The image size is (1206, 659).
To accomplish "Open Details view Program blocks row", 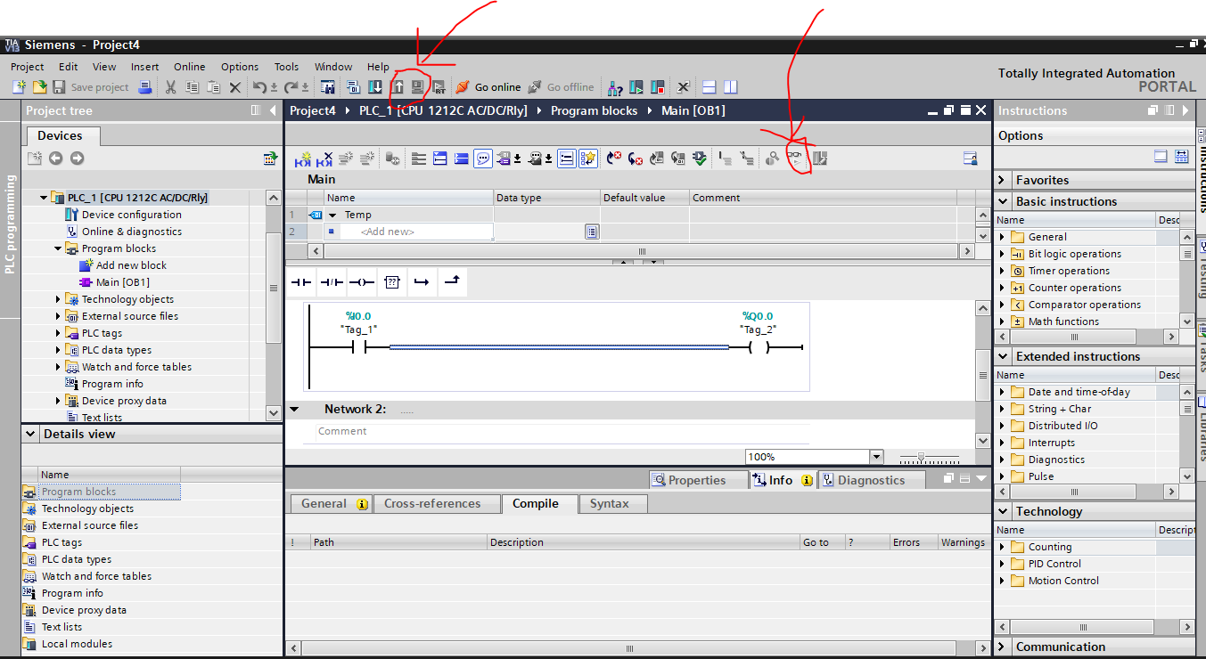I will (x=101, y=492).
